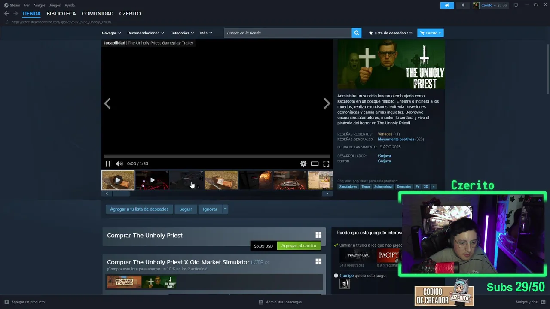Viewport: 550px width, 309px height.
Task: Switch to the TIENDA tab
Action: click(31, 14)
